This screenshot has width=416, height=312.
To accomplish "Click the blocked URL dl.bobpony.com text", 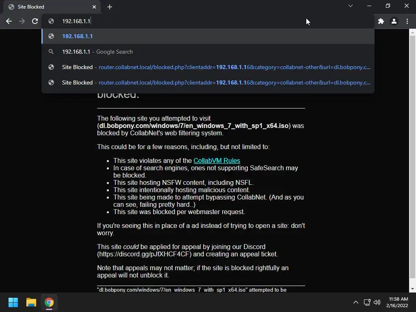I will (194, 126).
